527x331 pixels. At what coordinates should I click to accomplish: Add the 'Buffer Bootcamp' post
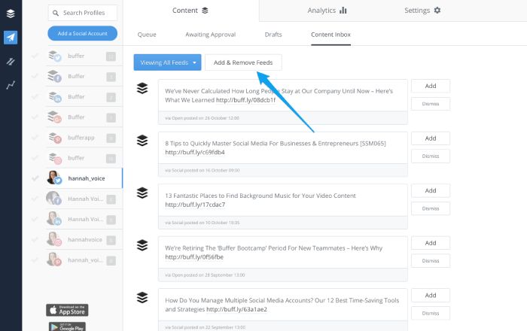(431, 243)
